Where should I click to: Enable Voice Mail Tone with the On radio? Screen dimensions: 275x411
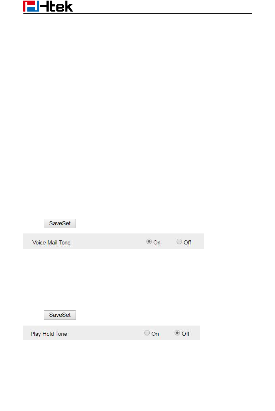[x=149, y=242]
